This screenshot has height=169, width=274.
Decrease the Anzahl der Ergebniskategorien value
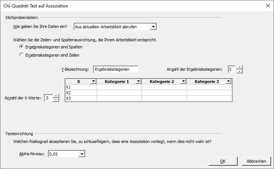(x=239, y=71)
